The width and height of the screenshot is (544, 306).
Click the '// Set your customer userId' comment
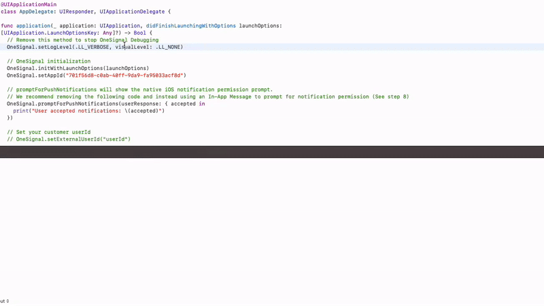pos(48,132)
